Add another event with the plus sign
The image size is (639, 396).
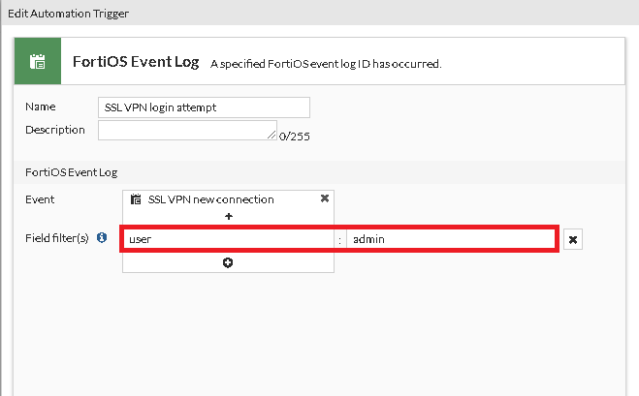229,216
